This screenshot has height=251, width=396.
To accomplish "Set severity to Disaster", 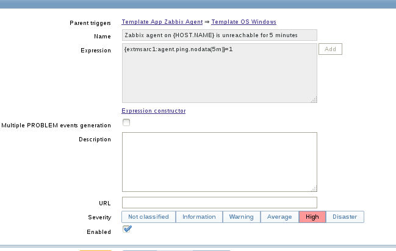I will point(345,217).
